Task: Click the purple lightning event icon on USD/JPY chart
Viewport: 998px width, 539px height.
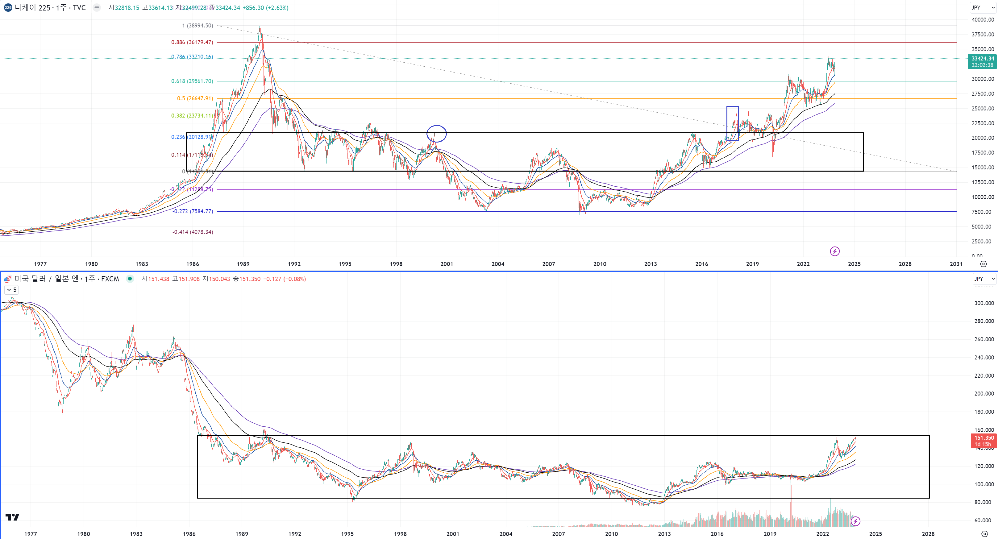Action: pyautogui.click(x=855, y=521)
